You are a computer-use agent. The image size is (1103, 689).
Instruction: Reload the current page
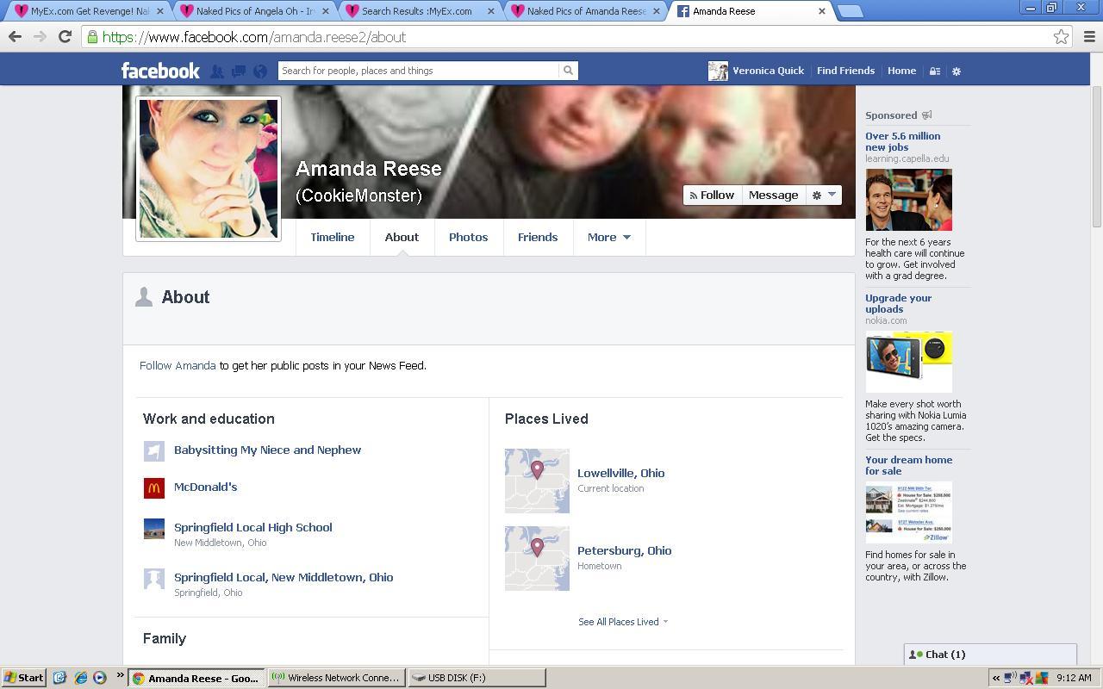pyautogui.click(x=65, y=37)
